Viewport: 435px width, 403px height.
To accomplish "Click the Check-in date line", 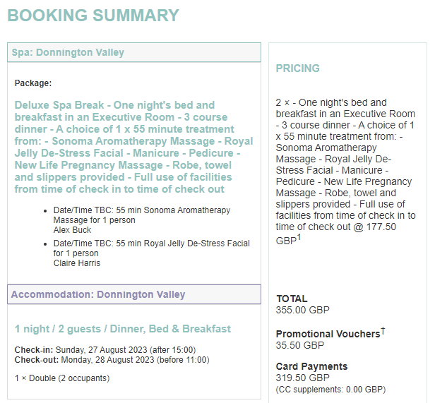I will [105, 350].
